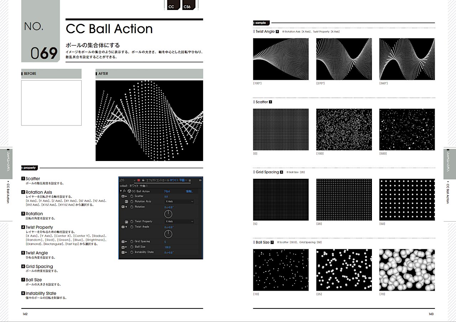
Task: Show hidden panels with double-arrow button
Action: point(200,180)
